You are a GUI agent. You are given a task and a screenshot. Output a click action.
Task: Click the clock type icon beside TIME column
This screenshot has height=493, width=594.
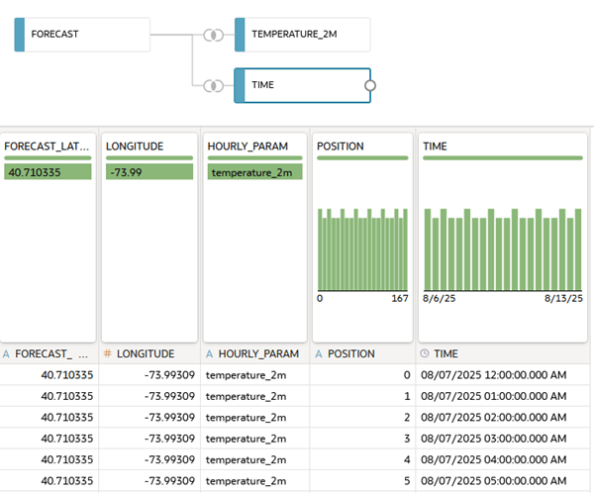425,353
